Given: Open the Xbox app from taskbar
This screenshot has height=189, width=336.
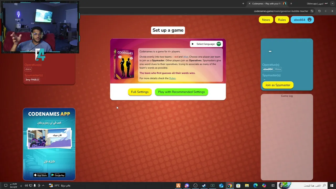Looking at the screenshot, I should 213,186.
